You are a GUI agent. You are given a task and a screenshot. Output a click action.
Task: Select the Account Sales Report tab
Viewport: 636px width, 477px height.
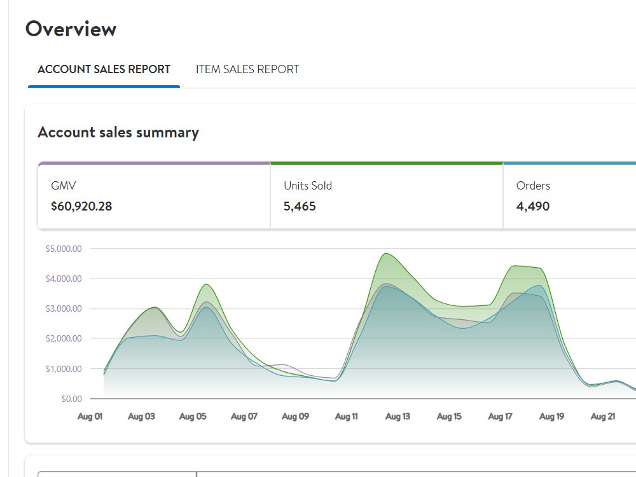tap(104, 69)
